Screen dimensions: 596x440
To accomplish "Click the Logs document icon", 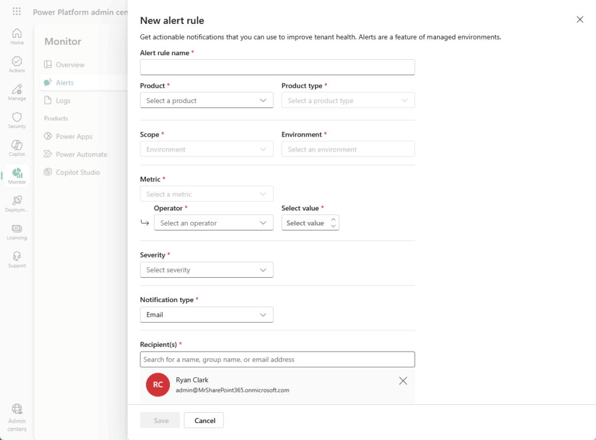I will pos(48,100).
